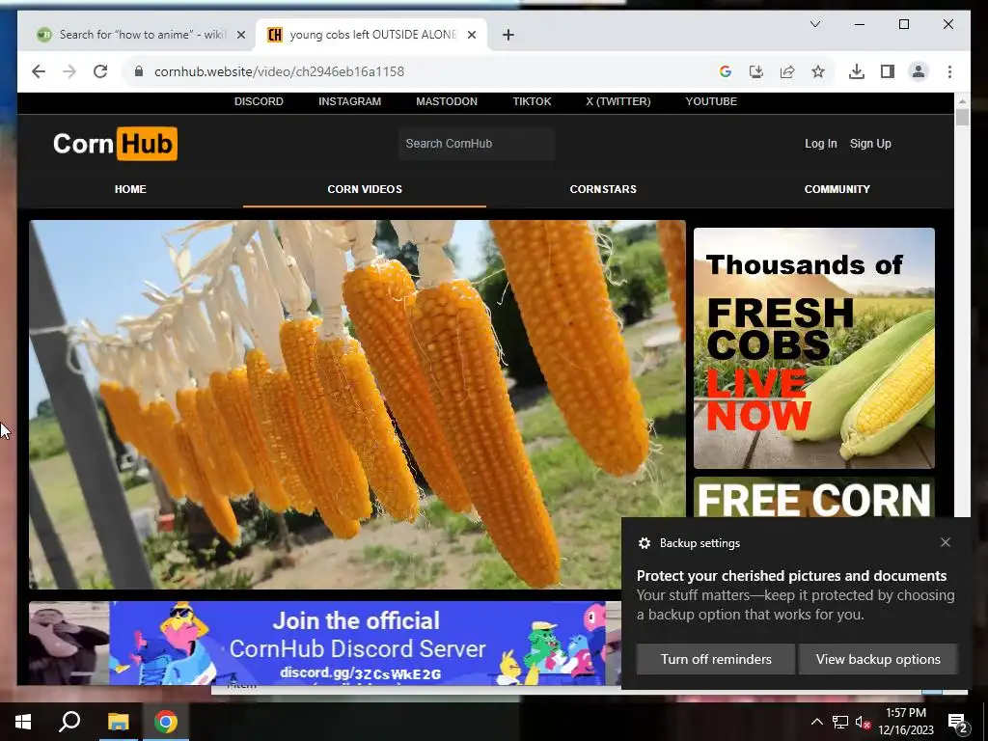The height and width of the screenshot is (741, 988).
Task: Open the INSTAGRAM link
Action: pyautogui.click(x=349, y=101)
